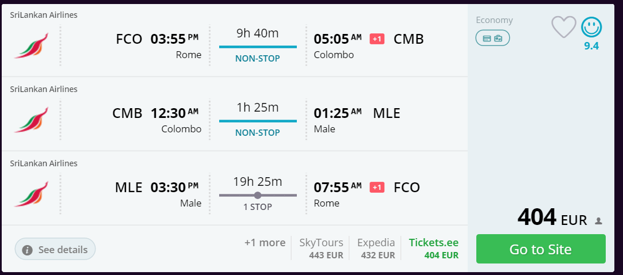Click the heart favorite icon
The width and height of the screenshot is (623, 275).
point(563,27)
